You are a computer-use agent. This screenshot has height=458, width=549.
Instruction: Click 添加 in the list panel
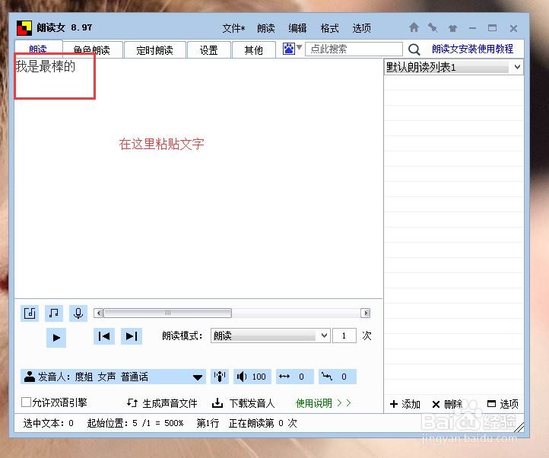point(405,404)
